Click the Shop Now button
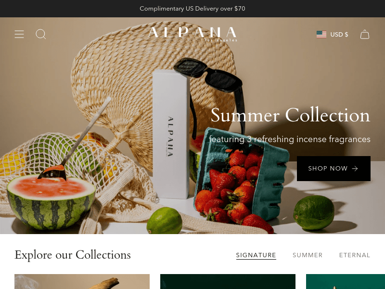 (334, 169)
